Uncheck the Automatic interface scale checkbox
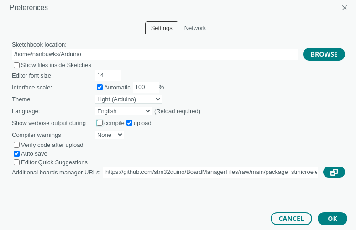The image size is (356, 230). pos(99,87)
